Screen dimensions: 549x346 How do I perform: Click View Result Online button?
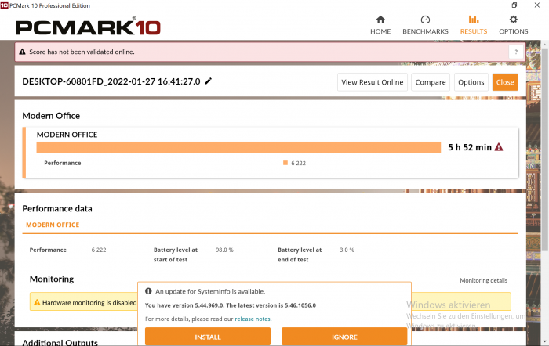pos(373,82)
